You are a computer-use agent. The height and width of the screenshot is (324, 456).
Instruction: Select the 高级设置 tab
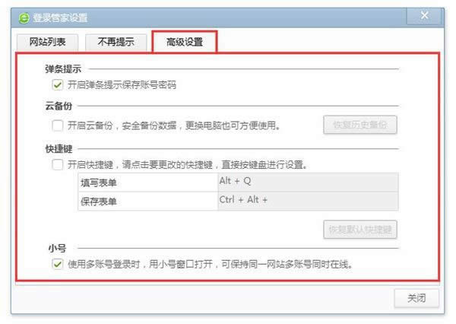point(185,42)
